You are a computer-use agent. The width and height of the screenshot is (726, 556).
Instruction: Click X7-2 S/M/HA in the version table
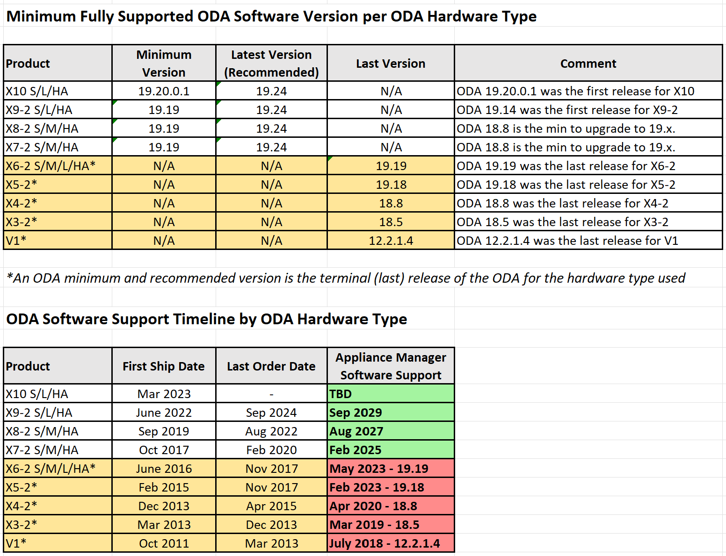[x=58, y=147]
